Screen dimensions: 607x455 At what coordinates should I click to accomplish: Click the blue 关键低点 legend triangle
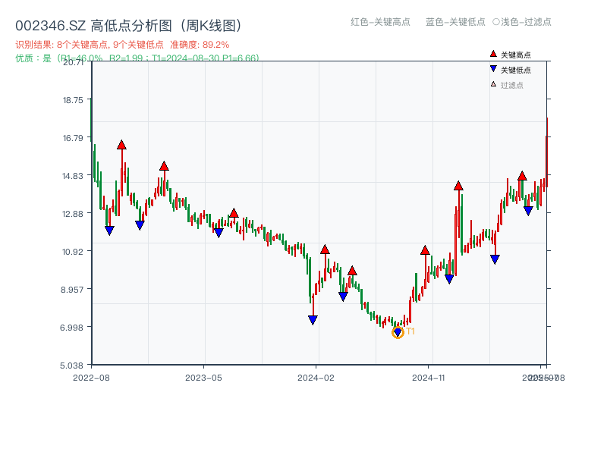493,70
